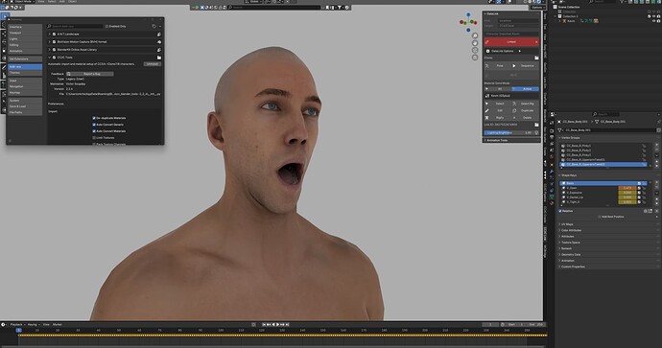Uncheck De-duplicate Materials

point(94,118)
